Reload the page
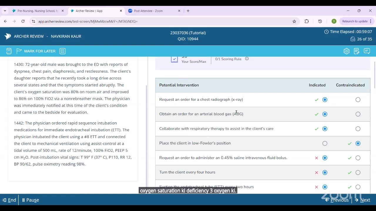376x211 pixels. coord(23,21)
